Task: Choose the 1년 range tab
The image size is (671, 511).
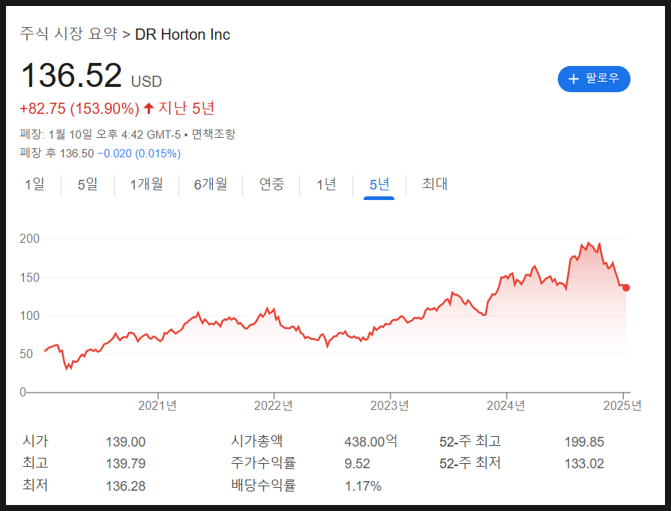Action: (326, 184)
